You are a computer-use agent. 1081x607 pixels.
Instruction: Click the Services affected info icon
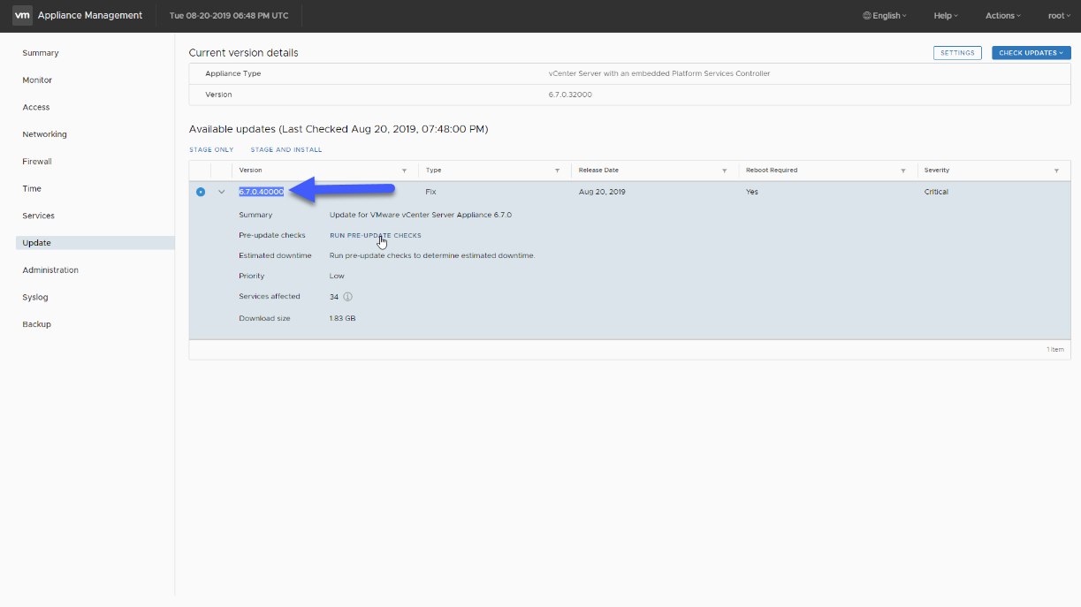pyautogui.click(x=347, y=297)
